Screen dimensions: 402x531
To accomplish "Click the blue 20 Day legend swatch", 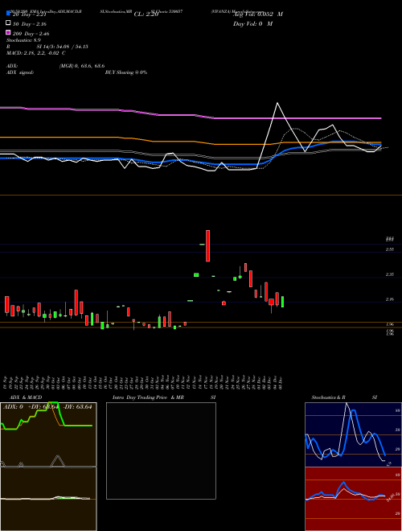I will click(x=8, y=14).
